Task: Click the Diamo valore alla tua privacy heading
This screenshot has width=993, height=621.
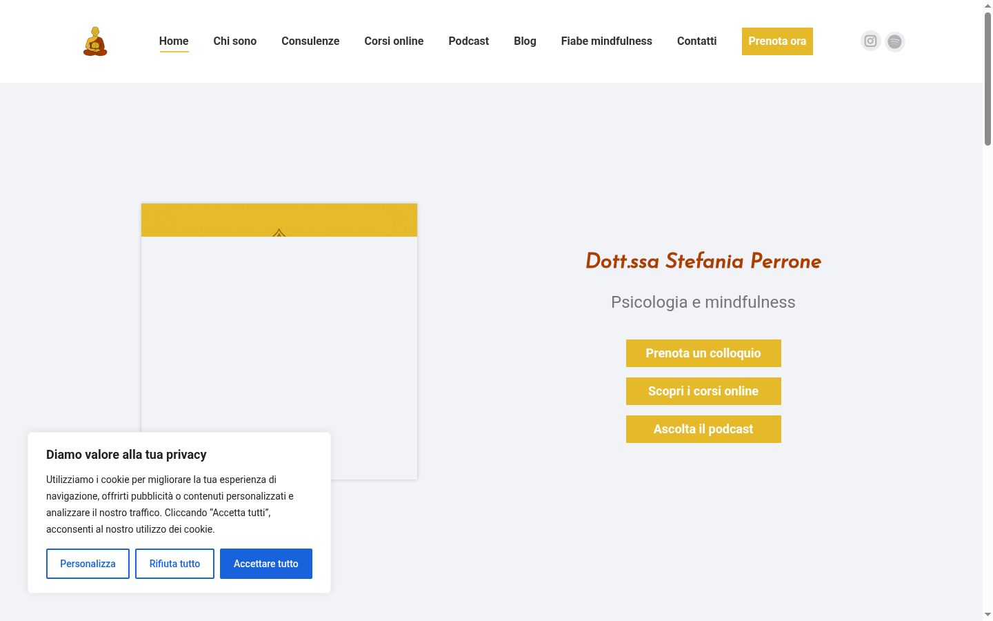Action: (126, 455)
